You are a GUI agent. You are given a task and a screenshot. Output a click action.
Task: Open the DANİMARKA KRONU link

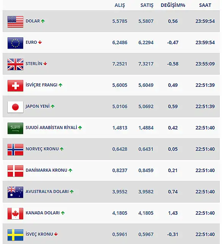point(46,170)
